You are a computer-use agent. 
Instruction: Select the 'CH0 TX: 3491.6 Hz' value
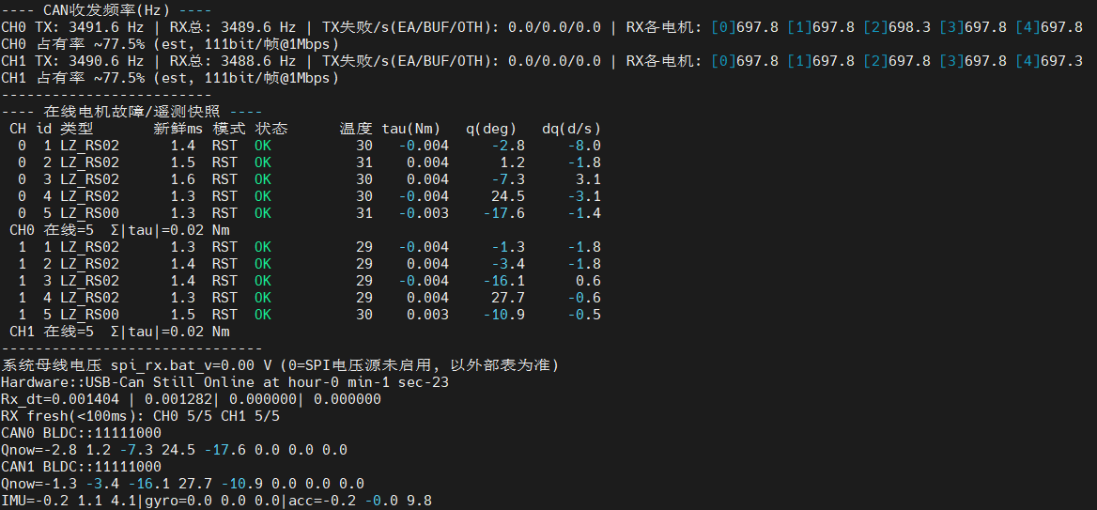pos(72,26)
